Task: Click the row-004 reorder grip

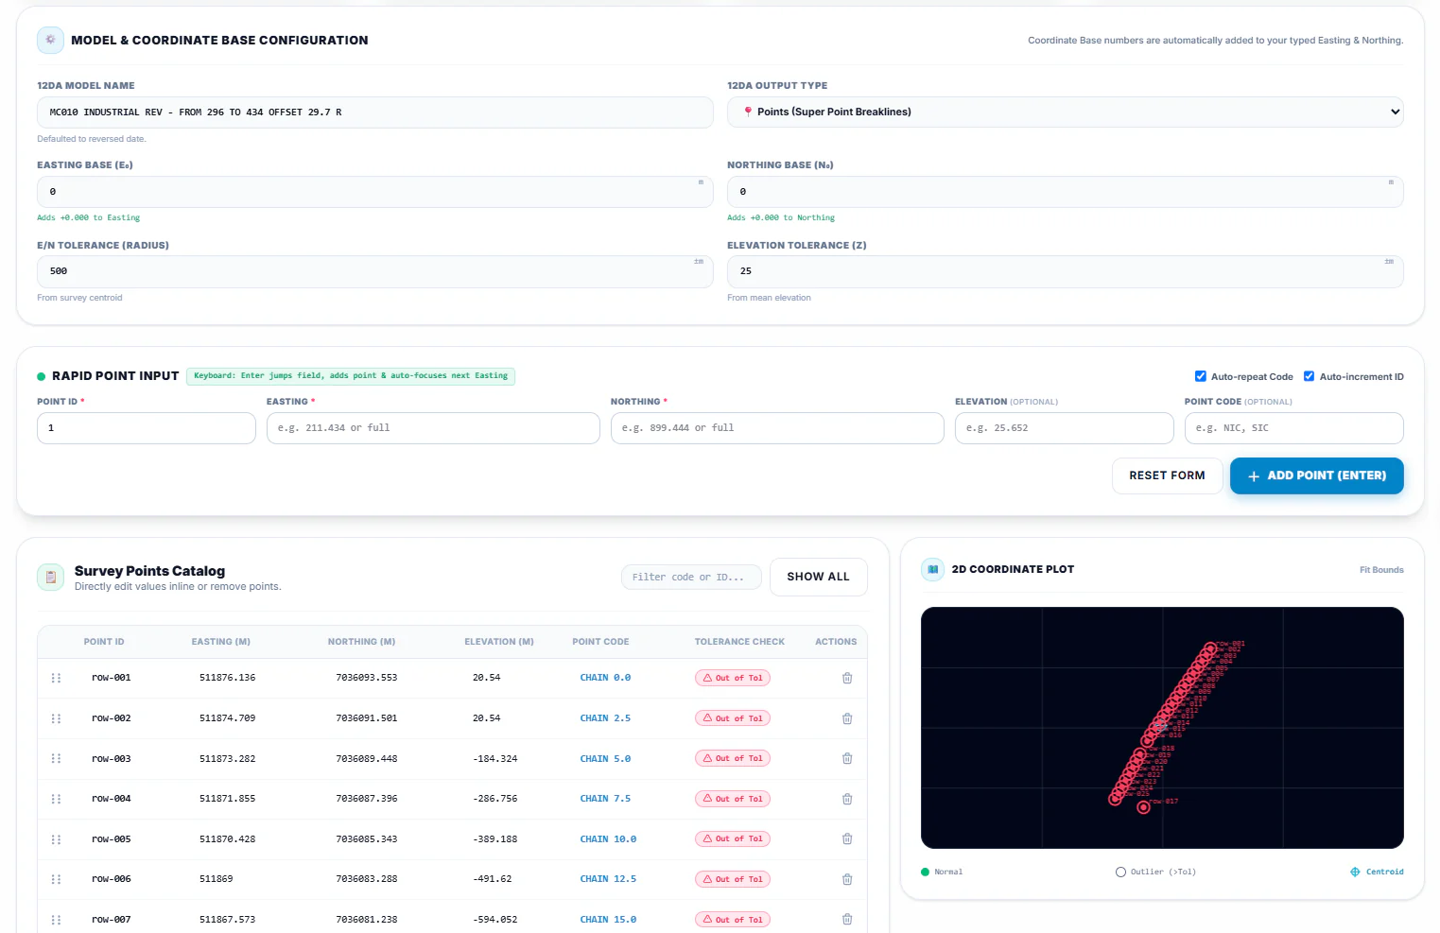Action: pyautogui.click(x=56, y=799)
